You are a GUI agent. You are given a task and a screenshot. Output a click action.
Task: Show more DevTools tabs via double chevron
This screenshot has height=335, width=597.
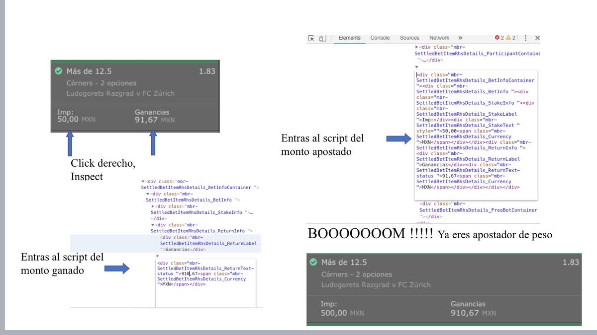coord(460,38)
